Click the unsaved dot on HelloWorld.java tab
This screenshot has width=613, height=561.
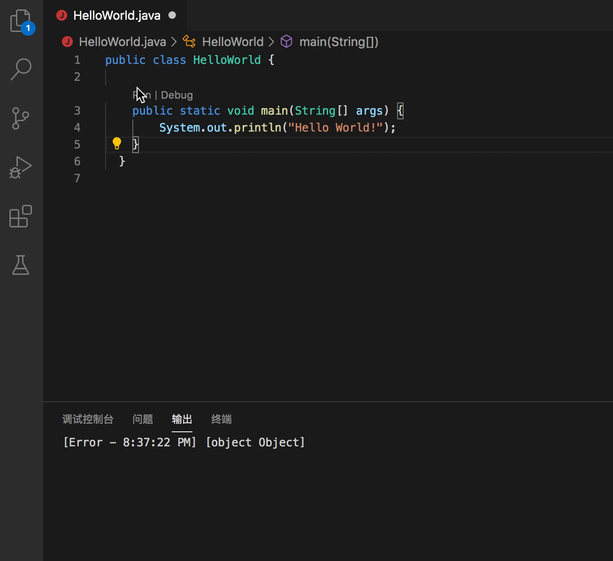click(172, 15)
